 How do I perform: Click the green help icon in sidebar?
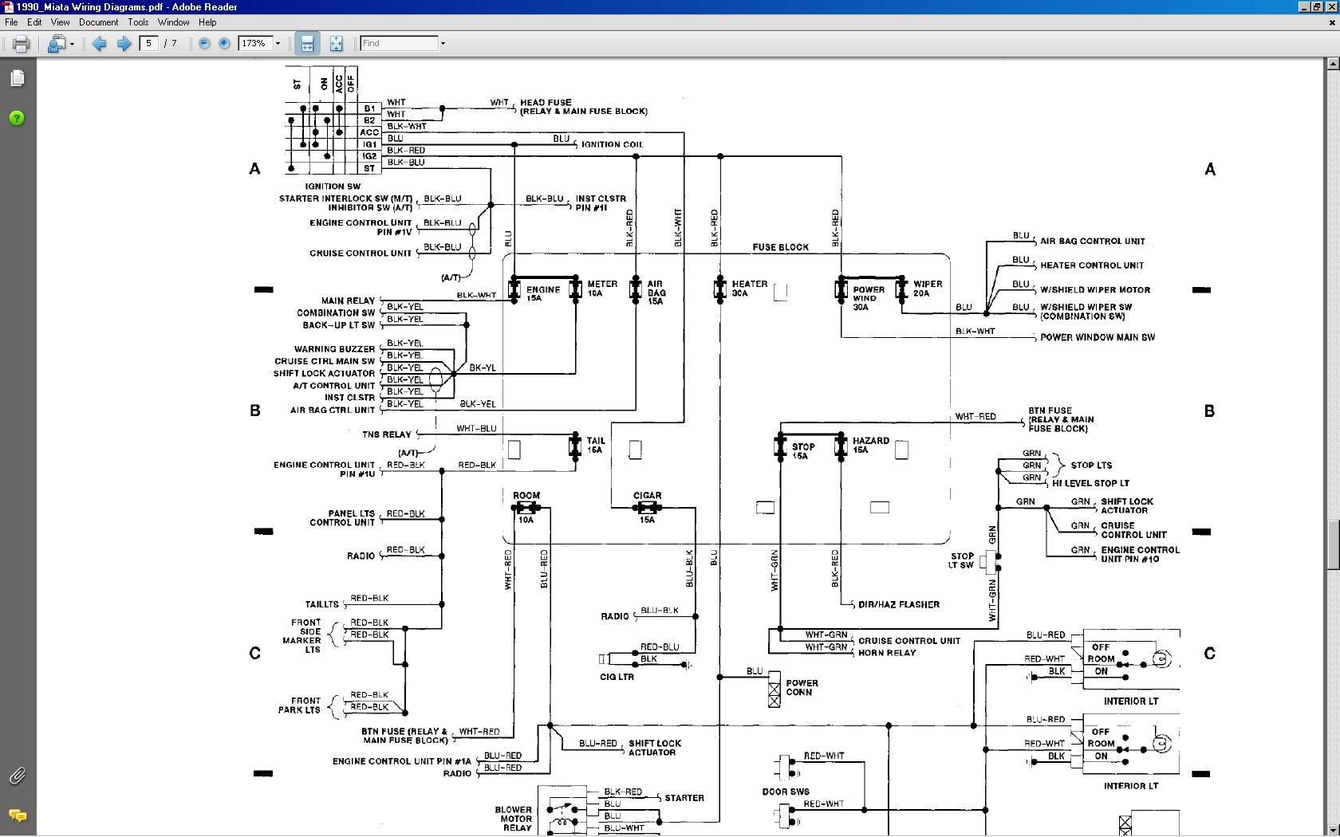tap(17, 118)
